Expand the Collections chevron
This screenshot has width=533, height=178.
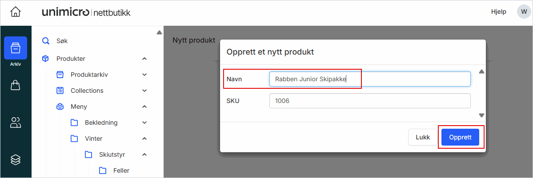tap(144, 91)
